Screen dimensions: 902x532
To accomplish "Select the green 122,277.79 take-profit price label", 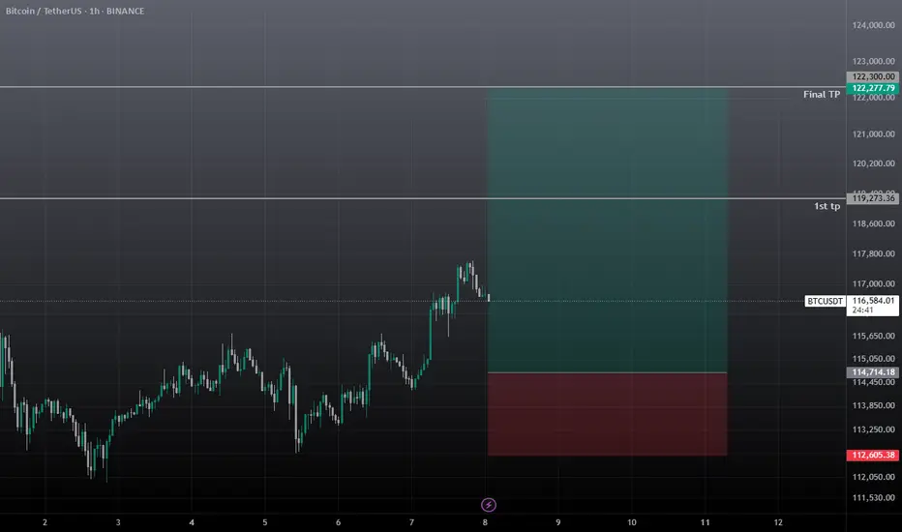I will pos(873,88).
